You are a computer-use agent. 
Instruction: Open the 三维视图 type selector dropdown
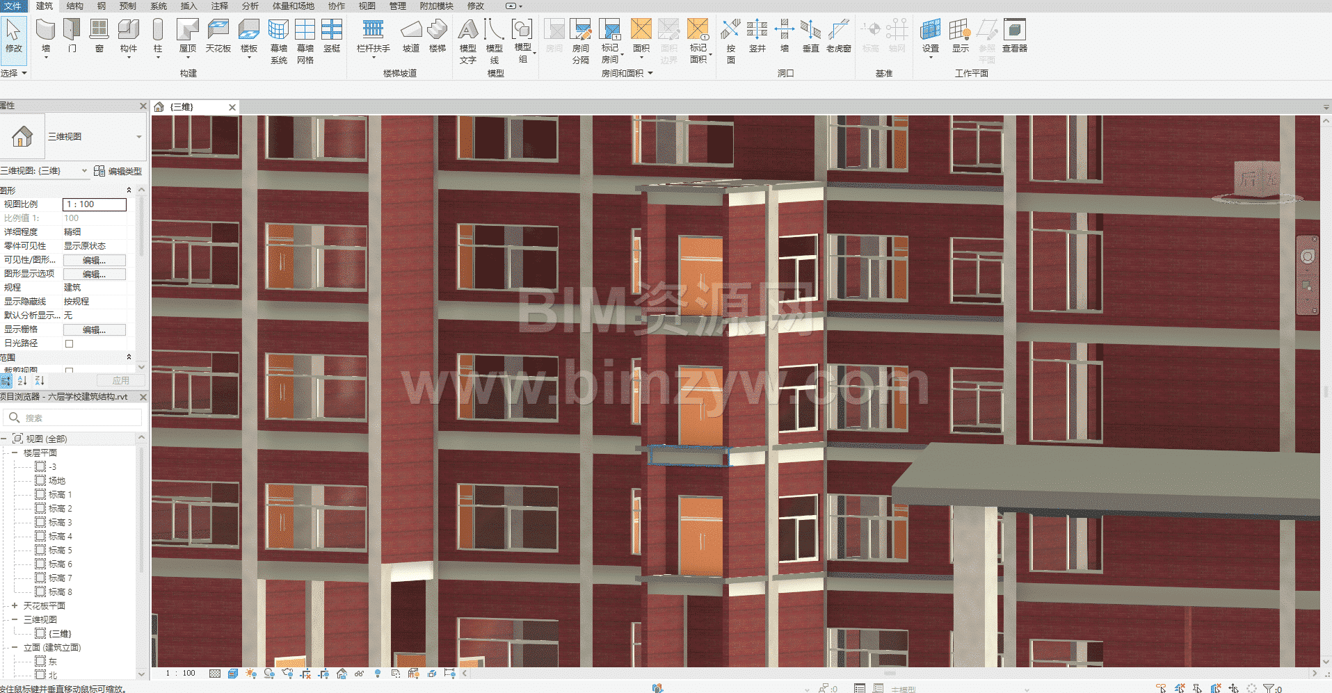coord(139,137)
